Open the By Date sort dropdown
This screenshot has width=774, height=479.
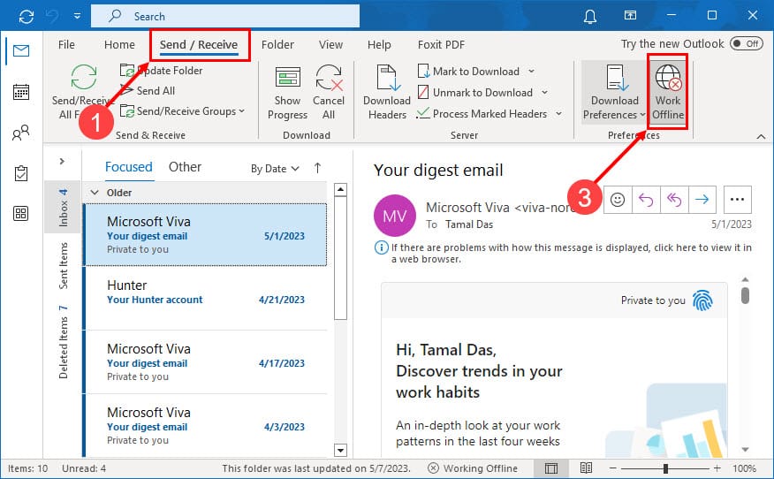pos(275,169)
